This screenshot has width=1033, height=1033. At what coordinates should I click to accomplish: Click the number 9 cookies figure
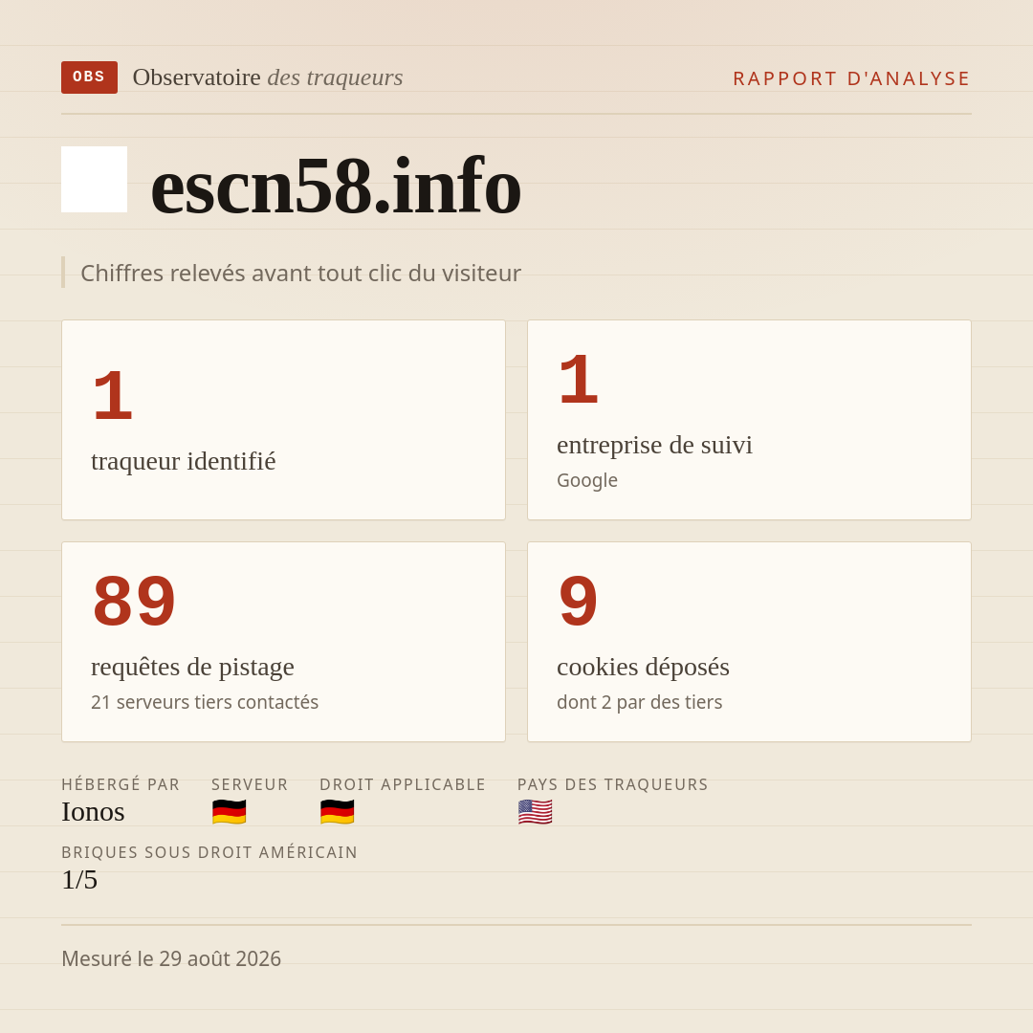click(579, 601)
